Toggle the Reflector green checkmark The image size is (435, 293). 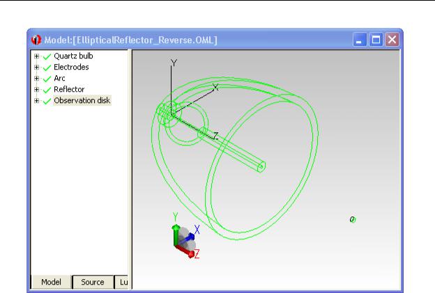click(47, 90)
